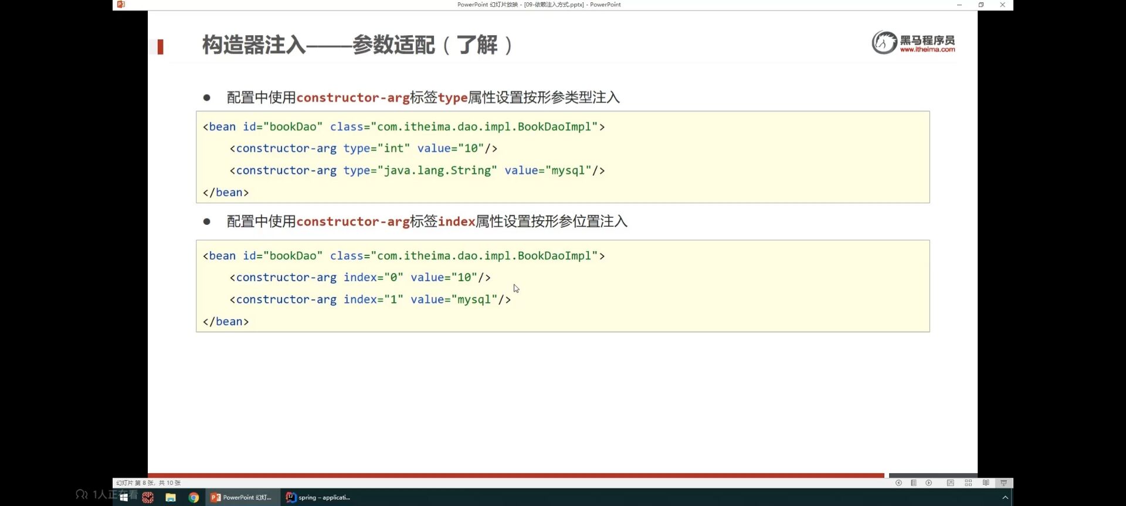The width and height of the screenshot is (1126, 506).
Task: Switch to IntelliJ spring window in taskbar
Action: point(318,497)
